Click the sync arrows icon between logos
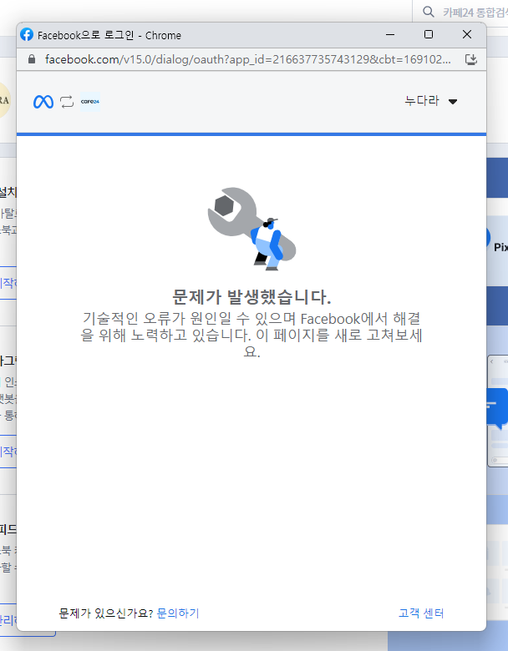 (x=67, y=102)
